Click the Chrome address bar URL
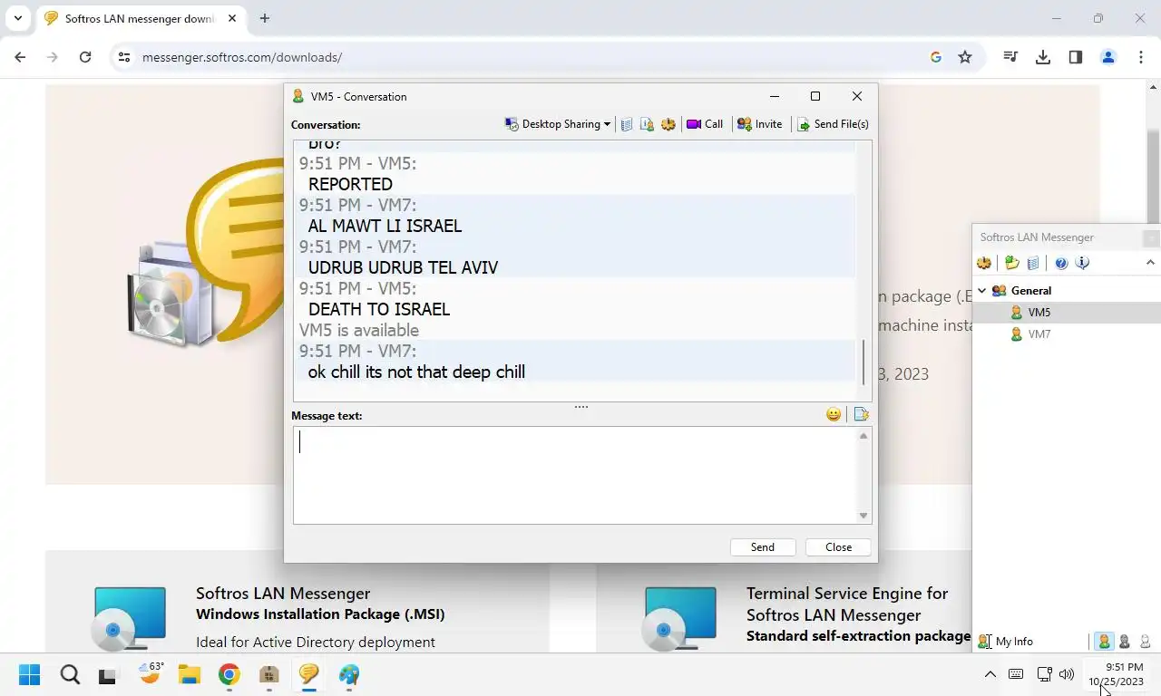1161x696 pixels. coord(242,57)
